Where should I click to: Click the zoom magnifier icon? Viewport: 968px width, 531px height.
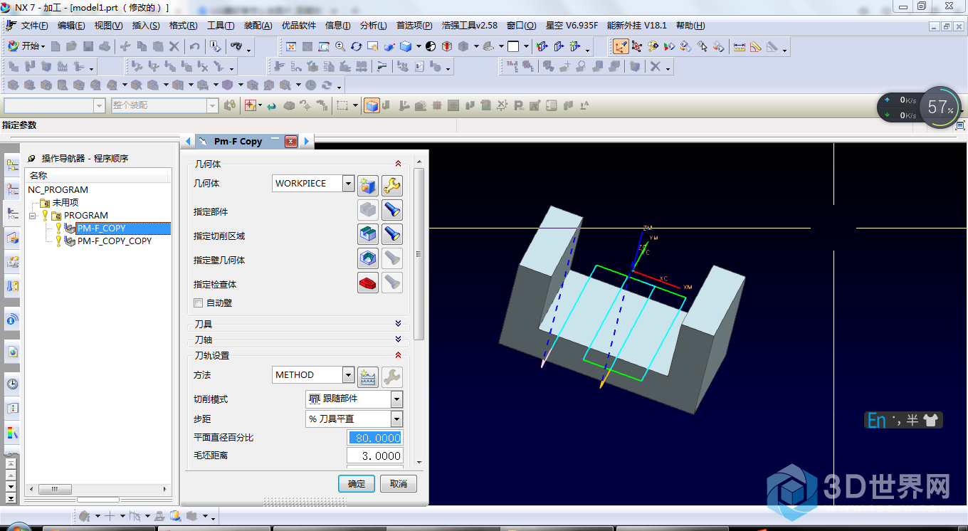click(340, 46)
